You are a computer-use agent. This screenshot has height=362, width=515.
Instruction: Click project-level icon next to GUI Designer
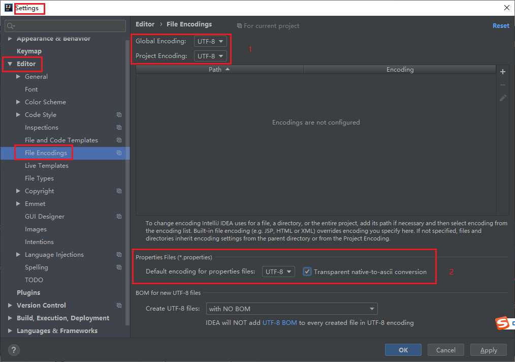pyautogui.click(x=119, y=217)
